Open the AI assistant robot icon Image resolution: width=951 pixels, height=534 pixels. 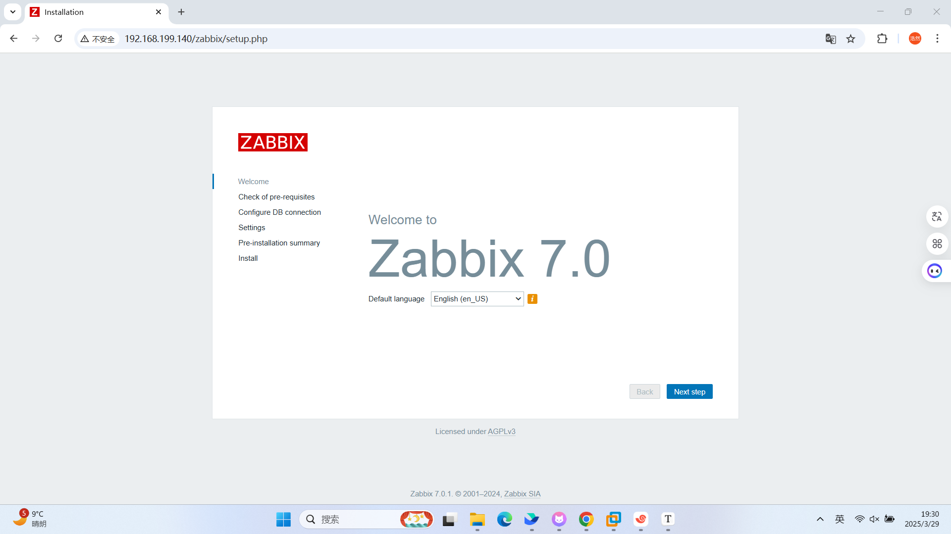934,271
